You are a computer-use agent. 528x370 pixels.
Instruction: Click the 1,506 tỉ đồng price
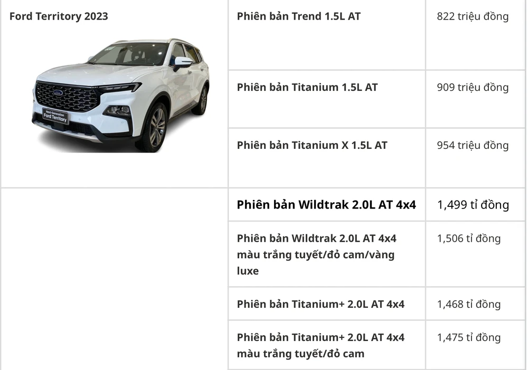coord(468,239)
